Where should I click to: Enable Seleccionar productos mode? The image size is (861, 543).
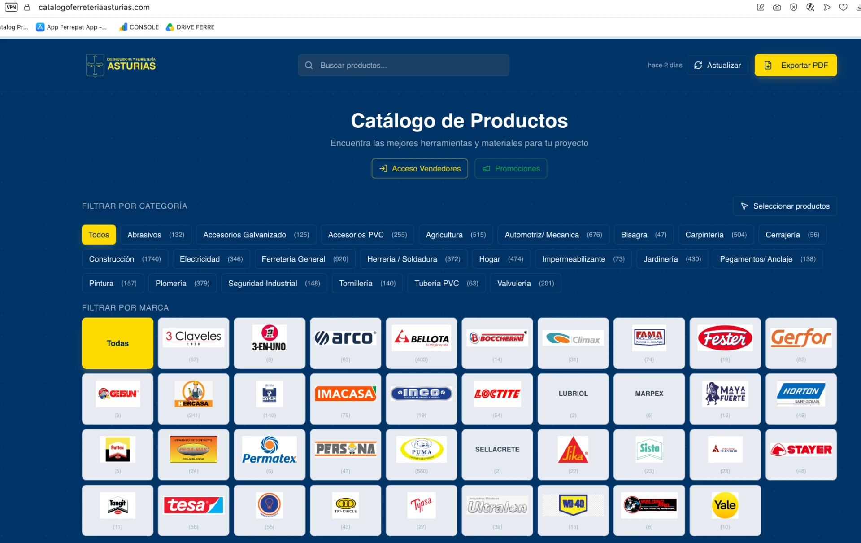pos(785,206)
